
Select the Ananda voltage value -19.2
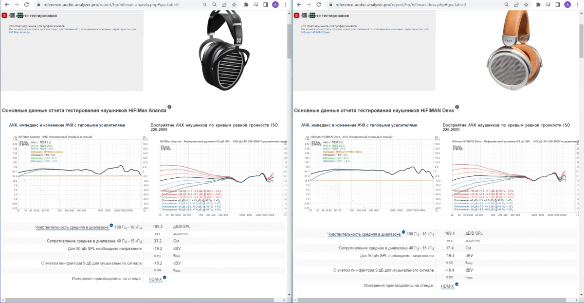(157, 248)
